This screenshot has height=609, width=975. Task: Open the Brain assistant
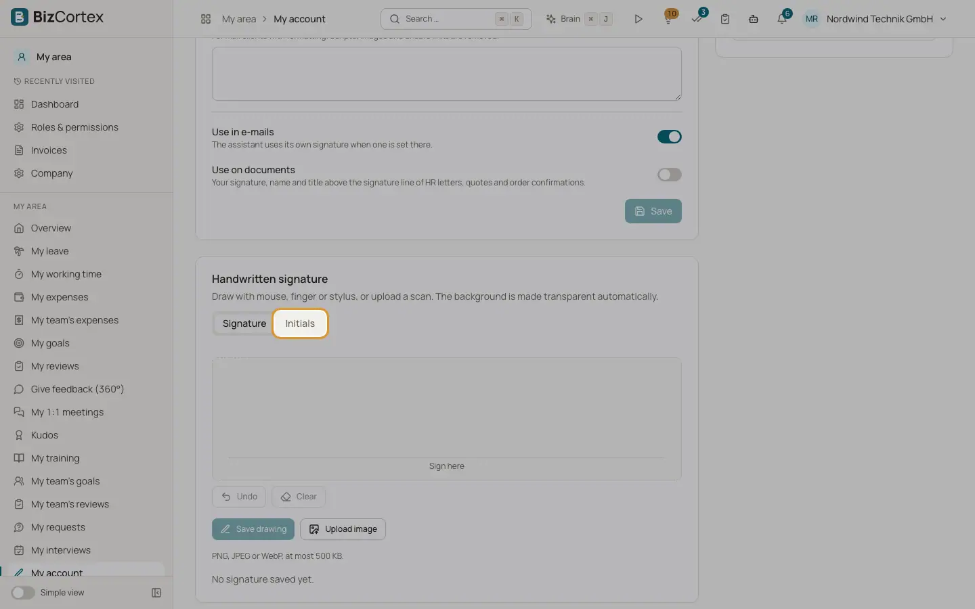tap(579, 19)
